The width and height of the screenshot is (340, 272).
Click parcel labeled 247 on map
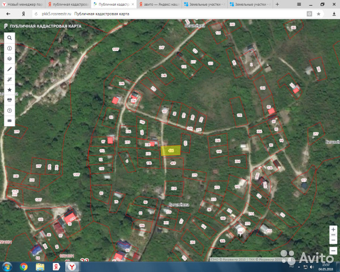[161, 48]
